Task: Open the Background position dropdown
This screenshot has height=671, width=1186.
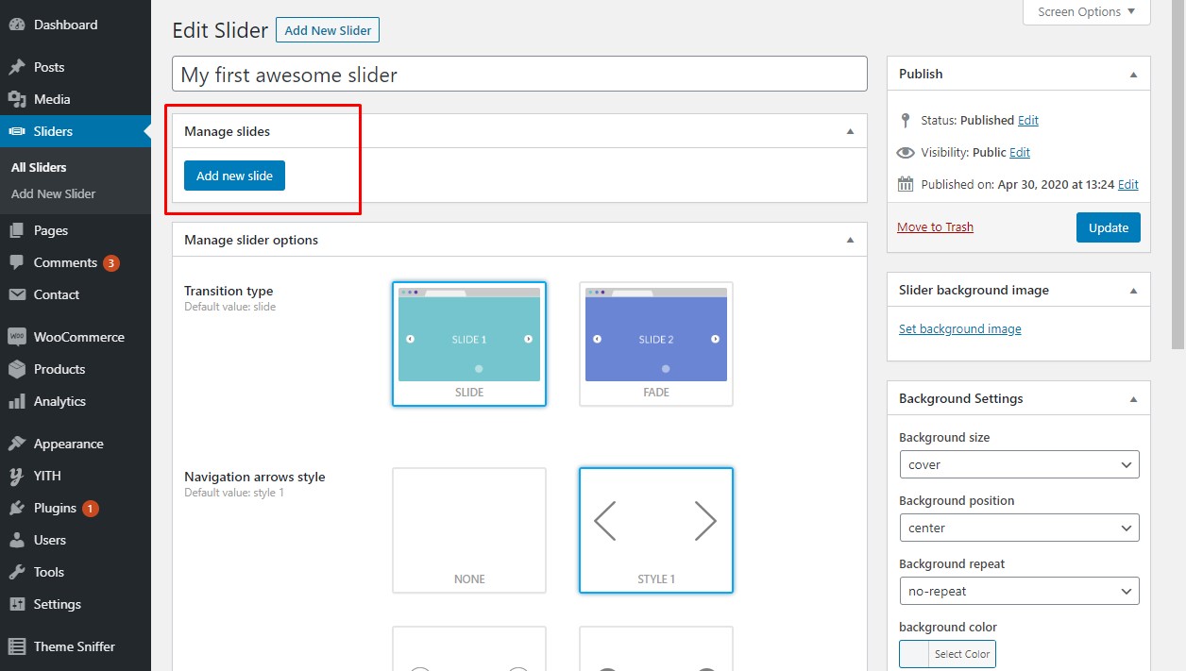Action: (1019, 528)
